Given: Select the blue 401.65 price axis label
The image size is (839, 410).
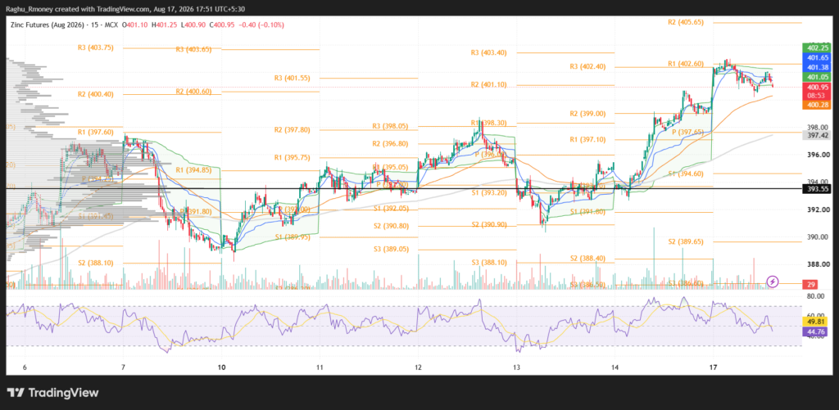Looking at the screenshot, I should [815, 58].
